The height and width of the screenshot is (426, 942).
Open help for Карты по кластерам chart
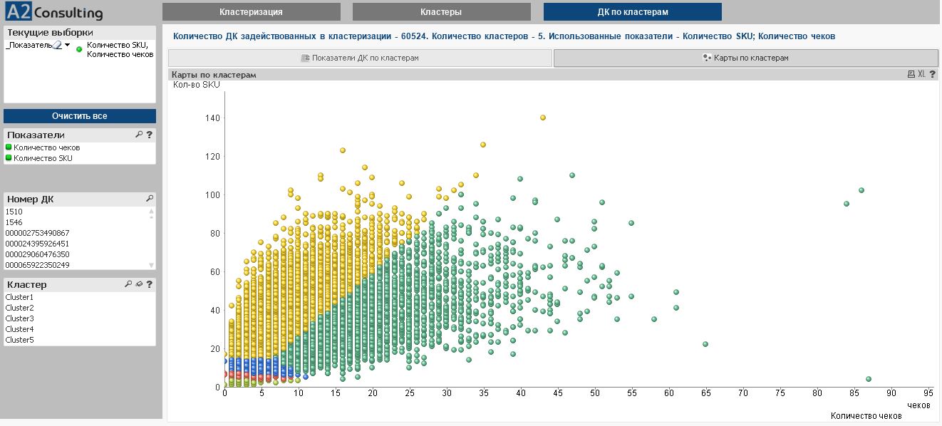coord(932,74)
